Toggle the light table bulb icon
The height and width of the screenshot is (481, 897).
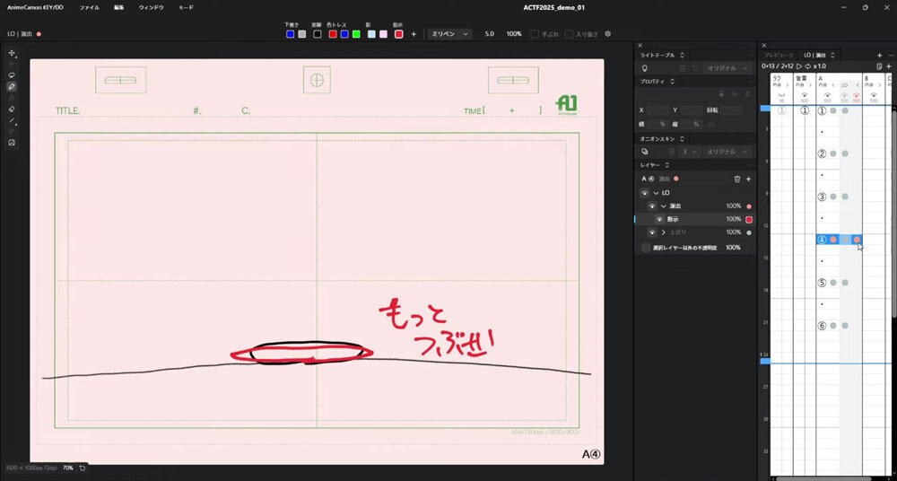pos(645,68)
